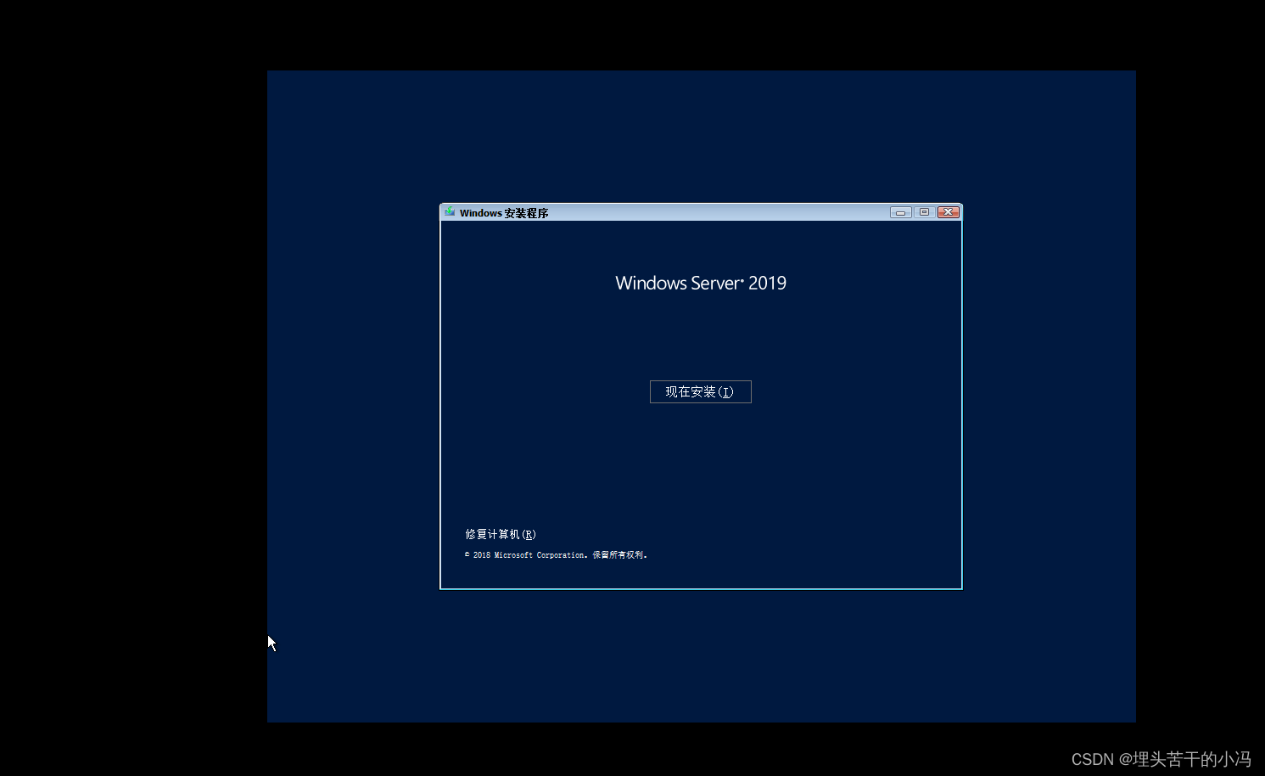This screenshot has width=1265, height=776.
Task: Click the 2018 Microsoft Corporation copyright text
Action: (x=556, y=555)
